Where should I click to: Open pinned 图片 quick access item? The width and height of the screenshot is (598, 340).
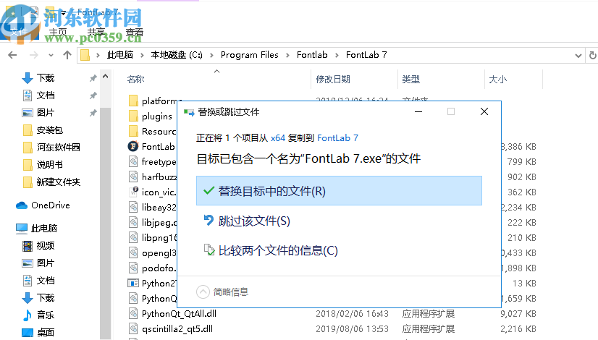tap(46, 113)
